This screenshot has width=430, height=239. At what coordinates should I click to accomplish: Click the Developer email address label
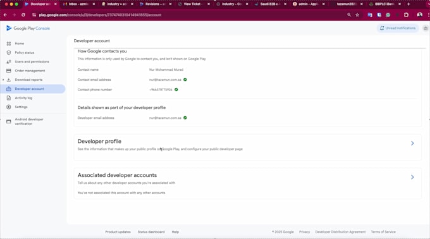95,118
